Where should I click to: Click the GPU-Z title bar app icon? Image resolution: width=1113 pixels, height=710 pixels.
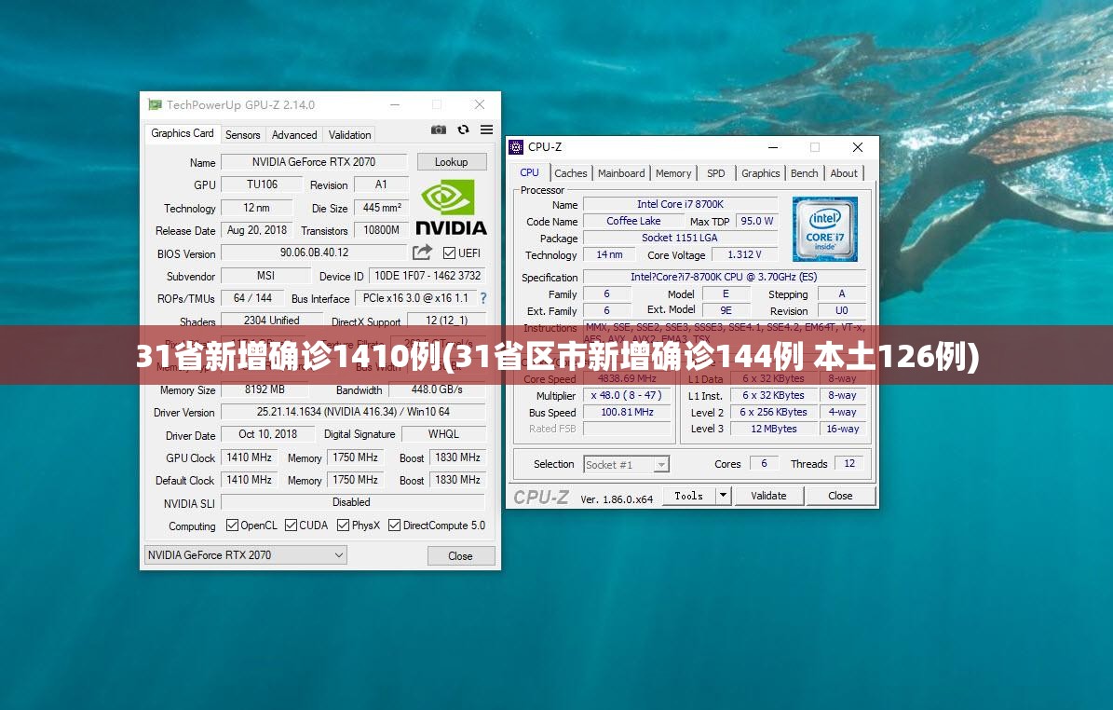154,104
